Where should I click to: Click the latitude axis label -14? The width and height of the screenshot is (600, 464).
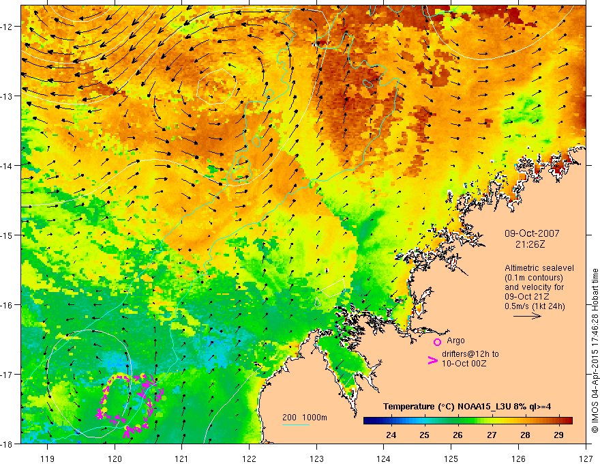pyautogui.click(x=6, y=165)
